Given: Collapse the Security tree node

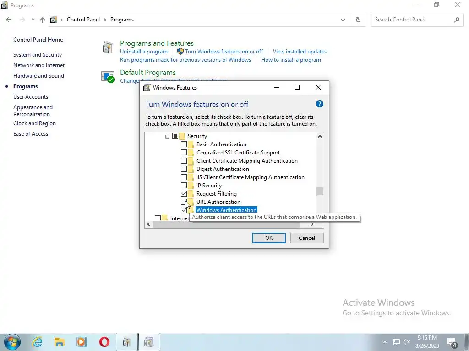Looking at the screenshot, I should [167, 136].
